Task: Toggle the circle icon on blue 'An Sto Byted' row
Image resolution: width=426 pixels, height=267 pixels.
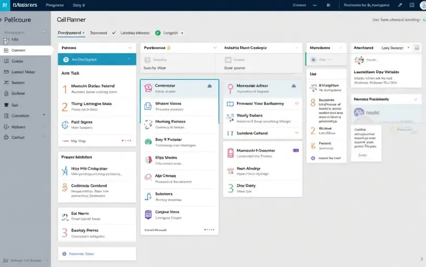Action: click(x=66, y=59)
